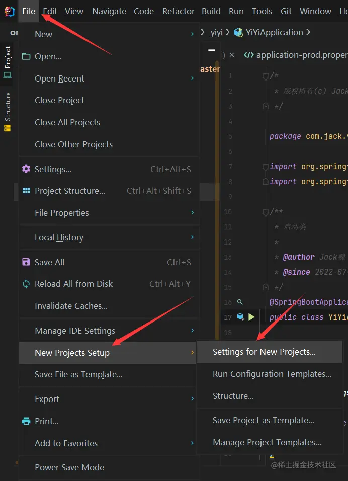The image size is (348, 481).
Task: Choose Manage Project Templates...
Action: (270, 442)
